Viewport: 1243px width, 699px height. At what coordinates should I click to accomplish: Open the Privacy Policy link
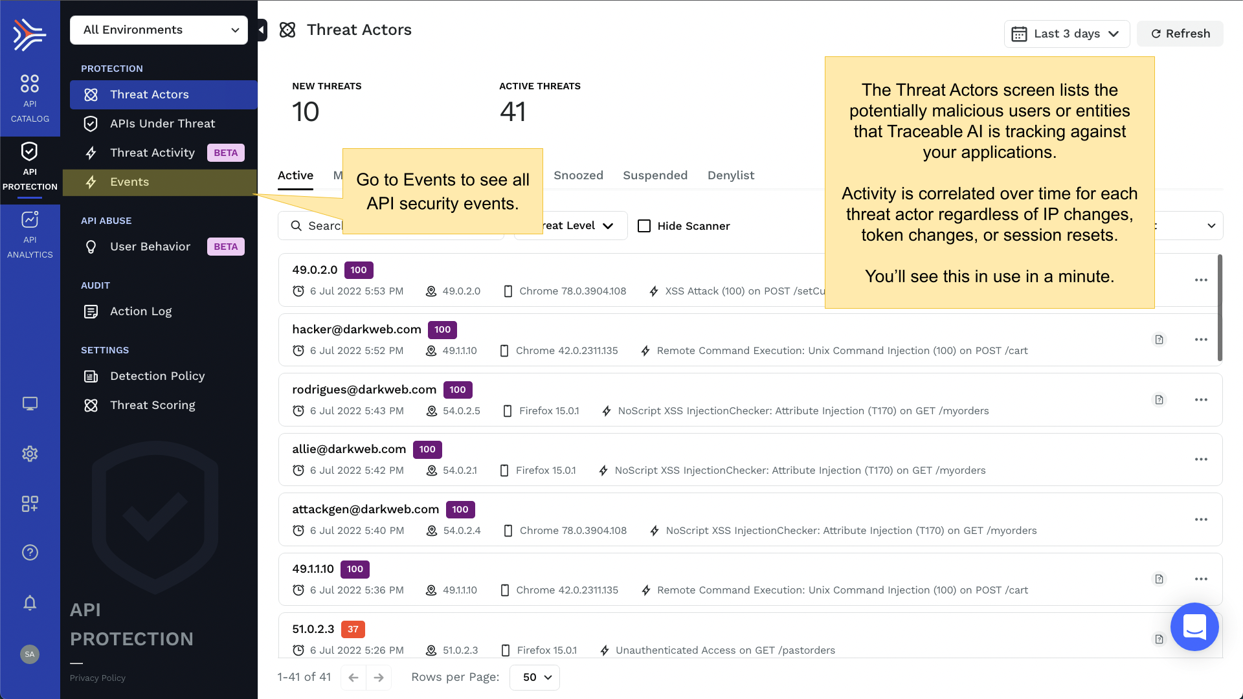98,678
